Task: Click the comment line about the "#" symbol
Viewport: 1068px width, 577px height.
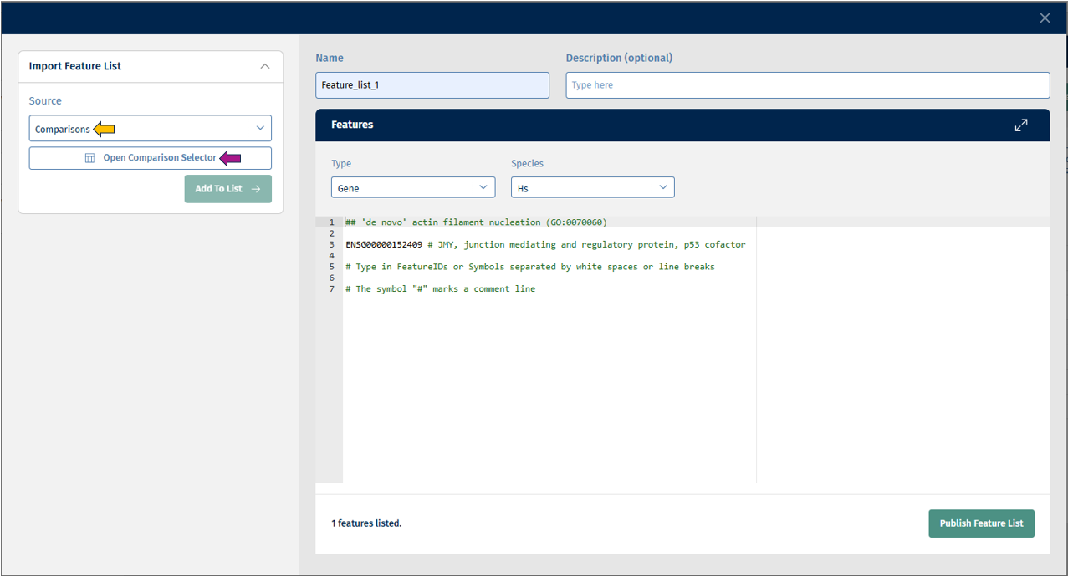Action: (x=440, y=289)
